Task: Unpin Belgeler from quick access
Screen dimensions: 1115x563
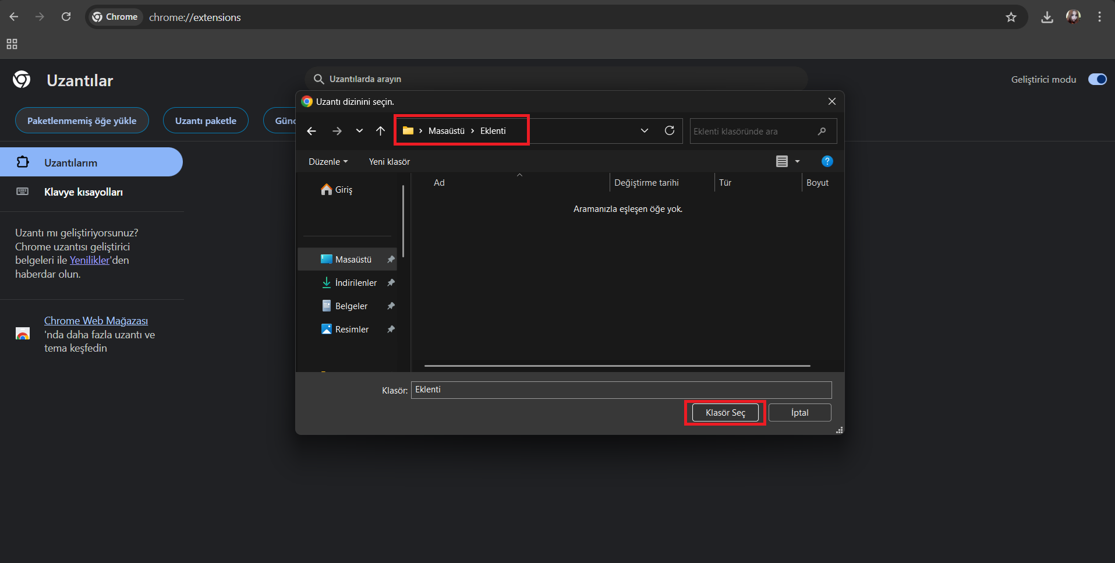Action: 391,306
